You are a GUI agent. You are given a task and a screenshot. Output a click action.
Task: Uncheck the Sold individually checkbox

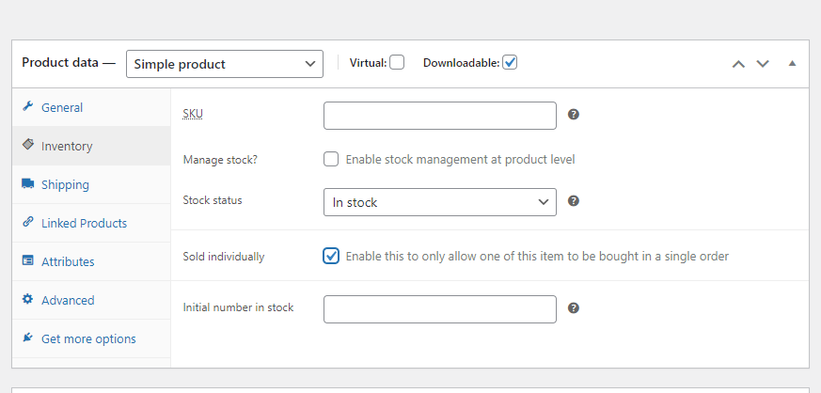point(331,256)
